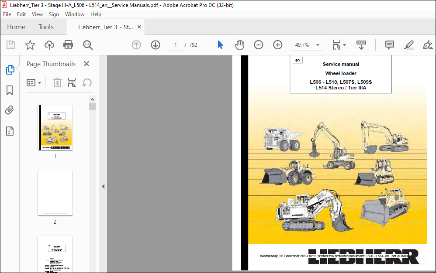Add the document to starred files
436x273 pixels.
[30, 45]
